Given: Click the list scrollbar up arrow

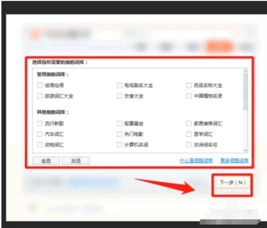Looking at the screenshot, I should (x=245, y=70).
